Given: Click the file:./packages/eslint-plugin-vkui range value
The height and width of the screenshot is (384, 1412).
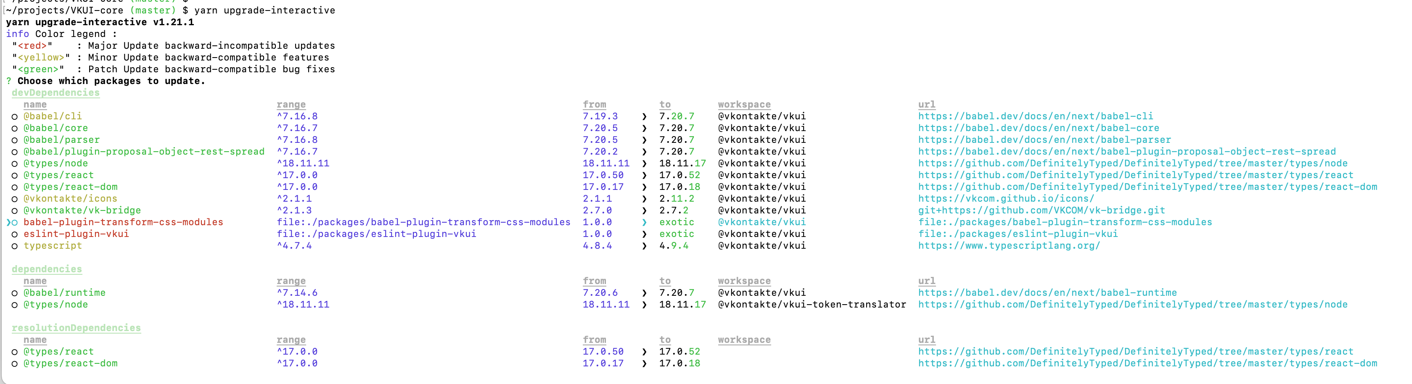Looking at the screenshot, I should click(x=377, y=234).
